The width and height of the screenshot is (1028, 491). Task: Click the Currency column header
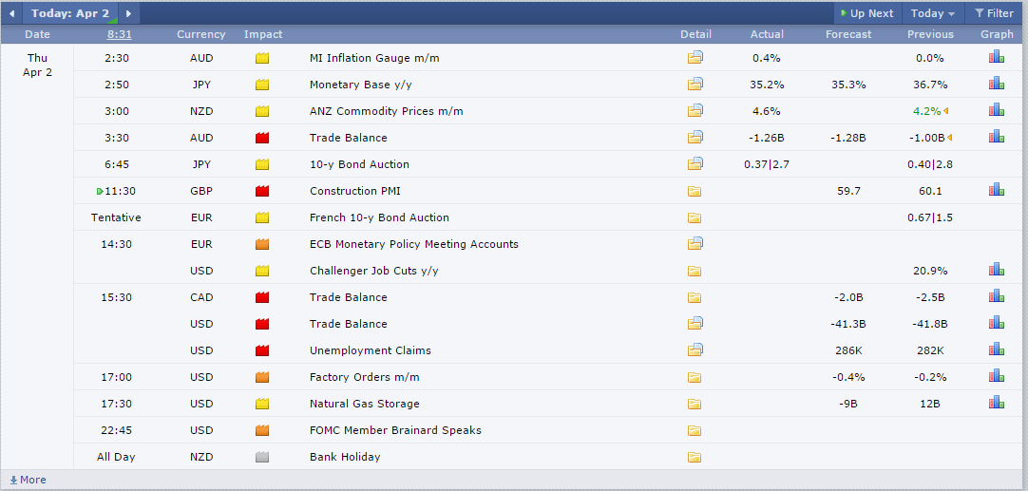pos(201,34)
